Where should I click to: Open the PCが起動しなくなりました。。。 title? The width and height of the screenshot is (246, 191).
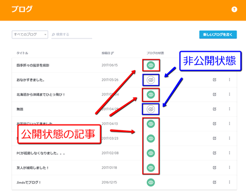41,153
